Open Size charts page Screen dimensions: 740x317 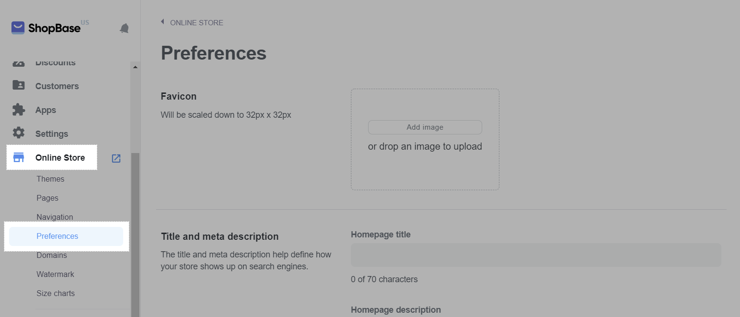[x=55, y=294]
